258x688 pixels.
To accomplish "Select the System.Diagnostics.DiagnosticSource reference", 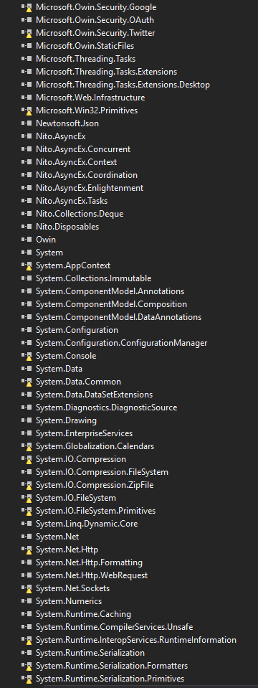I will [107, 407].
